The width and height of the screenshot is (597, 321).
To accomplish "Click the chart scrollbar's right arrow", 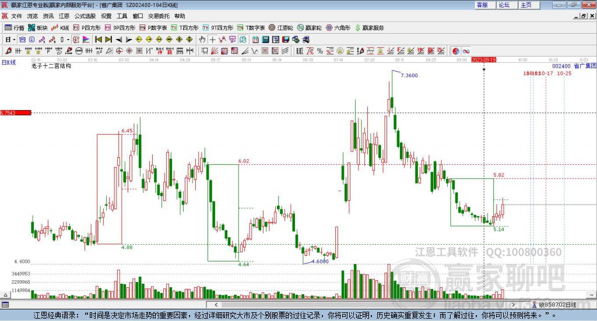I will tap(513, 305).
